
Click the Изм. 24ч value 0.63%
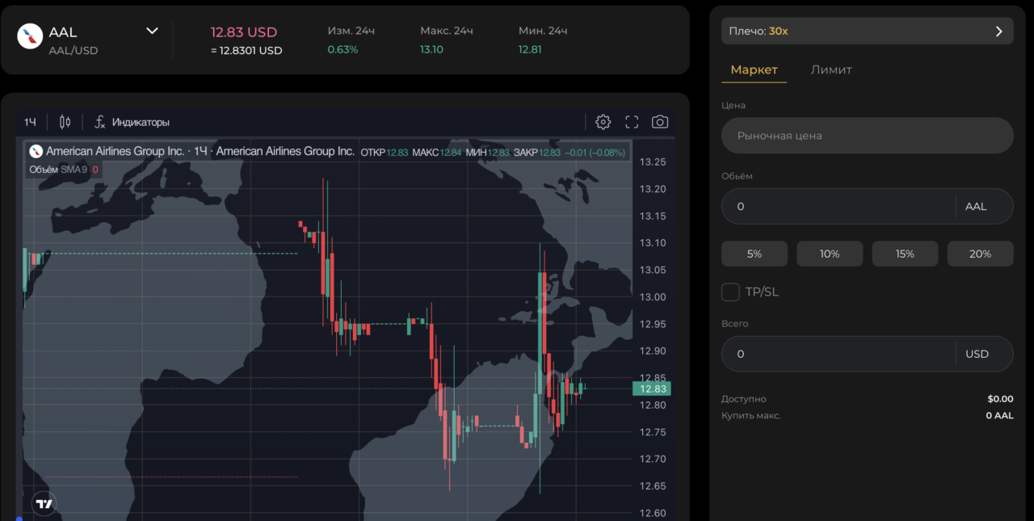(343, 50)
